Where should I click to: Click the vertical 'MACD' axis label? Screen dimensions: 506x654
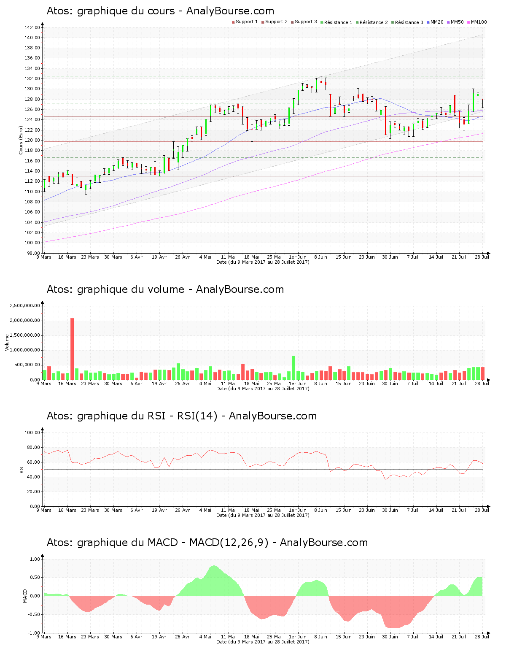coord(25,596)
